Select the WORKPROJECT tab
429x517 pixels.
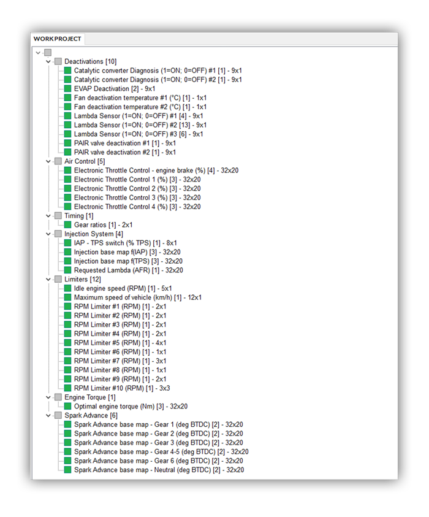pyautogui.click(x=57, y=39)
